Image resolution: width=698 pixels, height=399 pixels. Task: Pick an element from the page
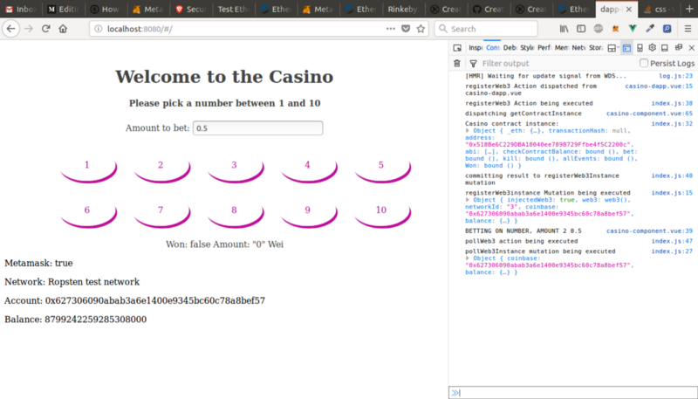click(x=457, y=48)
